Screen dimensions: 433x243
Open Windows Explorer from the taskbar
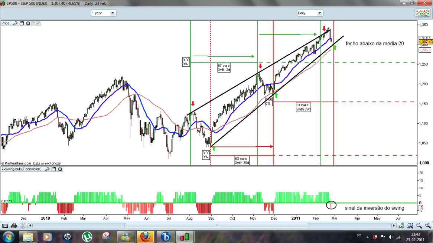coord(28,237)
